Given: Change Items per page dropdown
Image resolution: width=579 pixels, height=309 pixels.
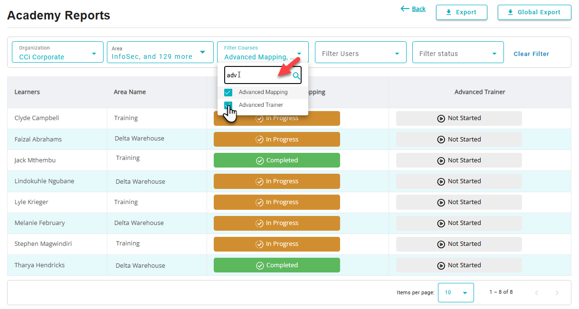Looking at the screenshot, I should (456, 292).
